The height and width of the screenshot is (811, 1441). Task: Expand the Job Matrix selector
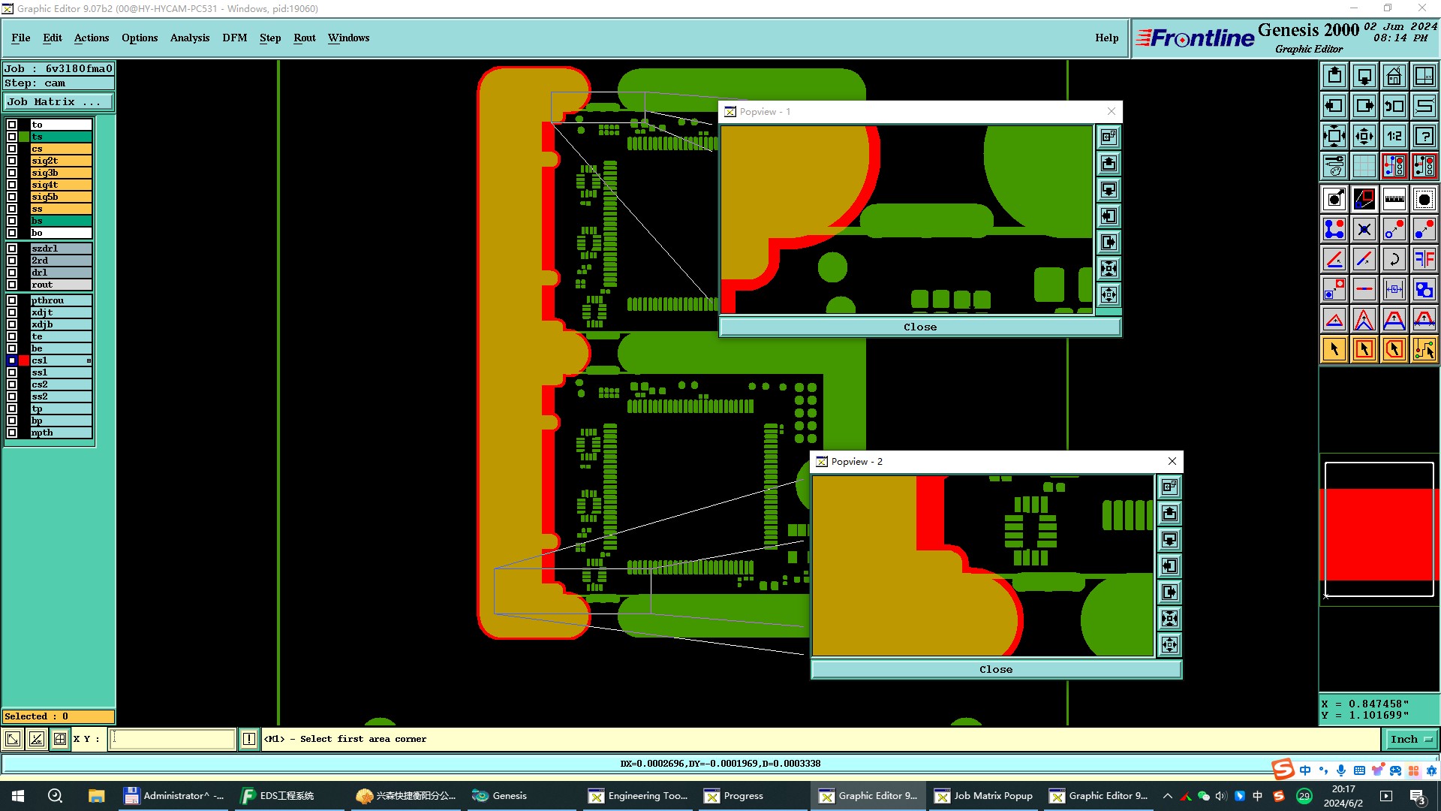59,102
